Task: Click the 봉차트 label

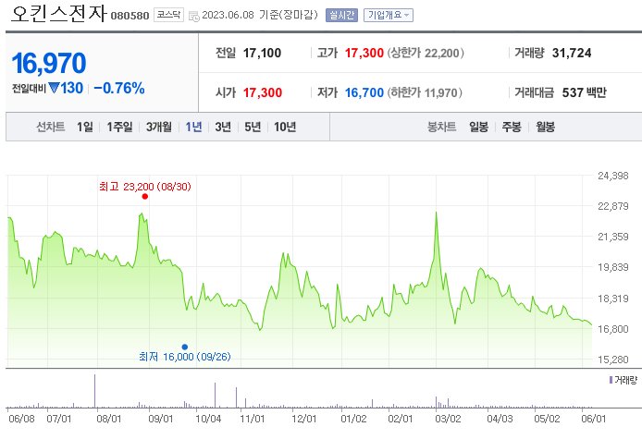Action: [441, 127]
